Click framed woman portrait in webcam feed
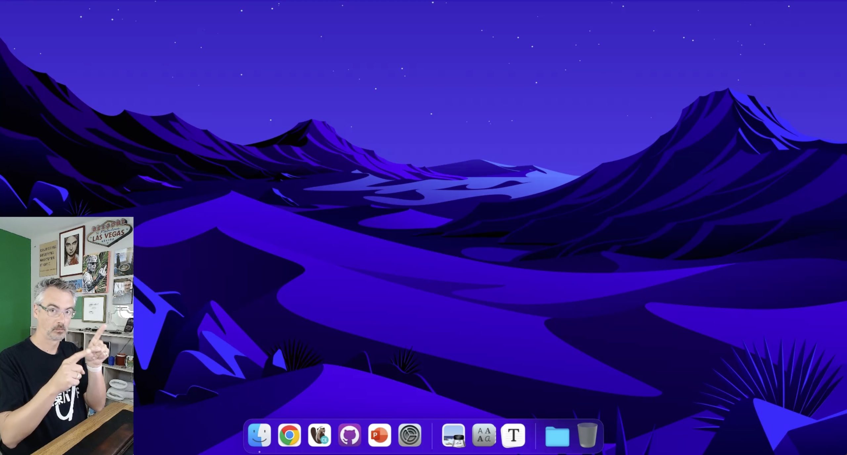The height and width of the screenshot is (455, 847). point(71,250)
